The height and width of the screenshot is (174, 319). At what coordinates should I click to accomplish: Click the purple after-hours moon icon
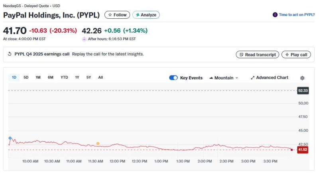(x=84, y=39)
